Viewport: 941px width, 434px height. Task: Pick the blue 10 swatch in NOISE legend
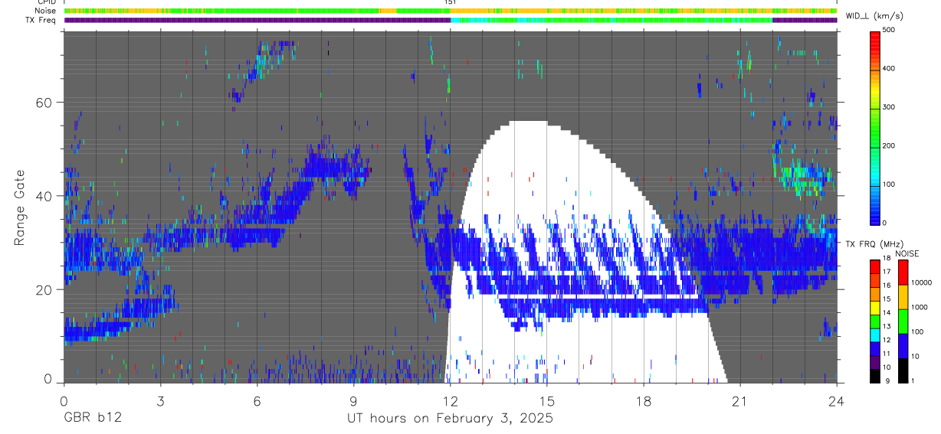pos(902,346)
